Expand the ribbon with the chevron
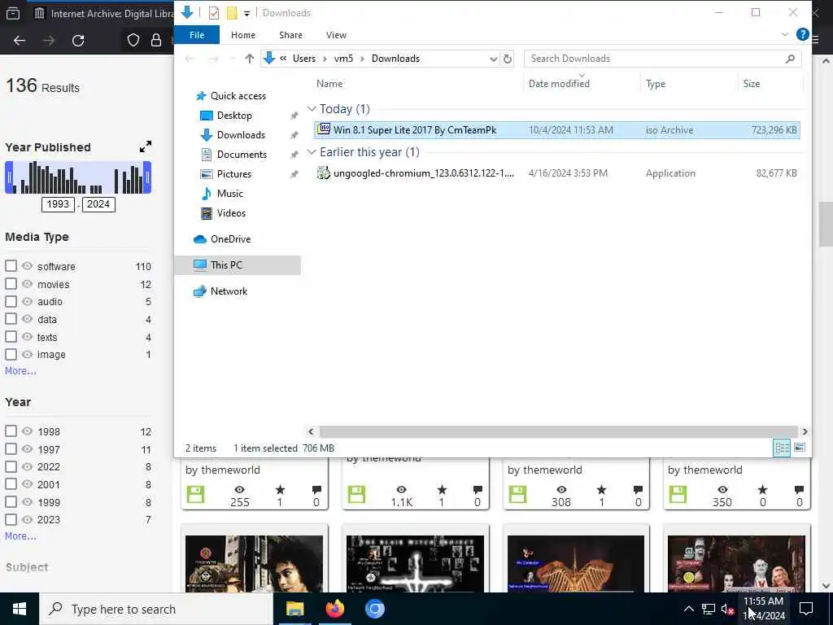Viewport: 833px width, 625px height. click(x=785, y=34)
